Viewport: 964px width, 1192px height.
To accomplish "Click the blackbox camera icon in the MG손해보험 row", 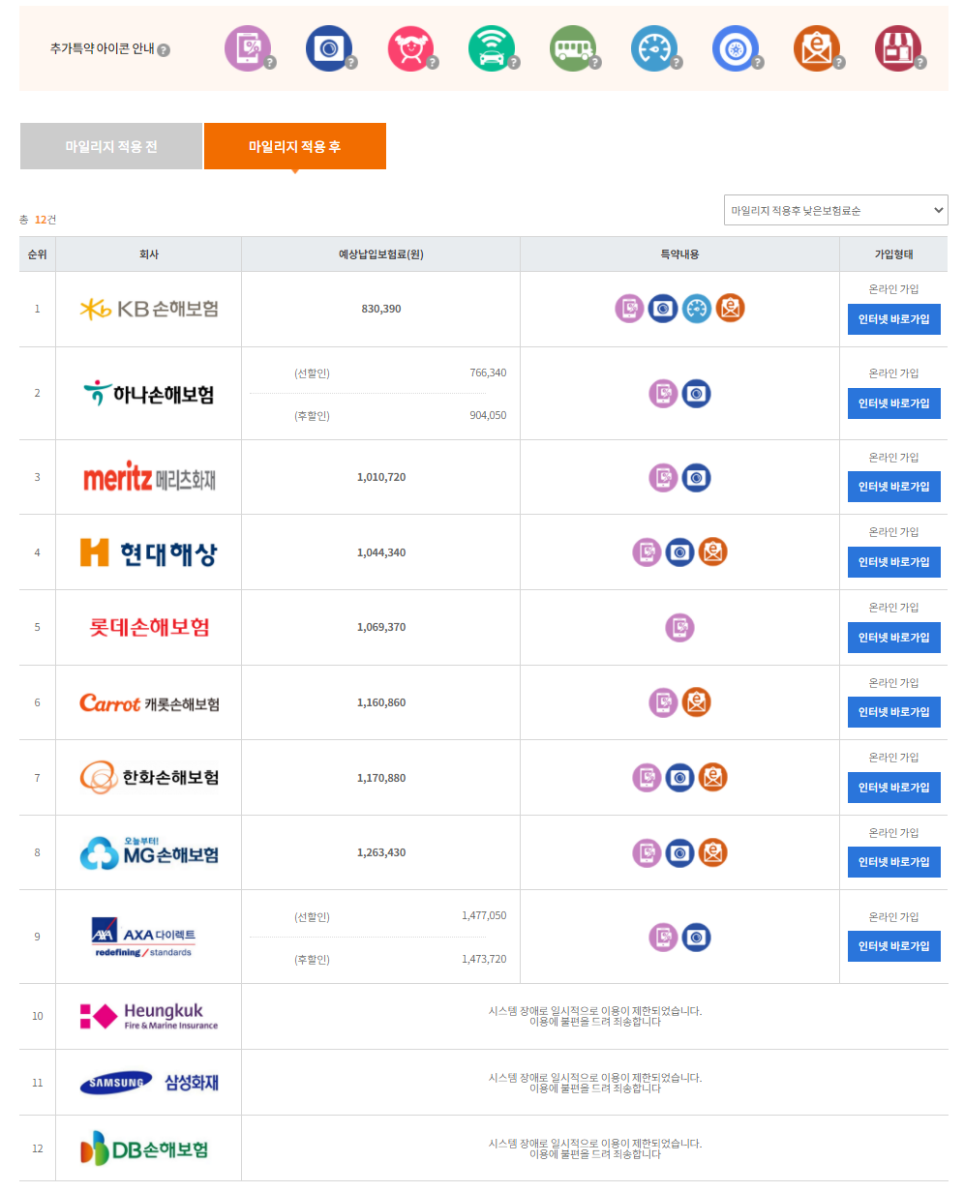I will 680,852.
